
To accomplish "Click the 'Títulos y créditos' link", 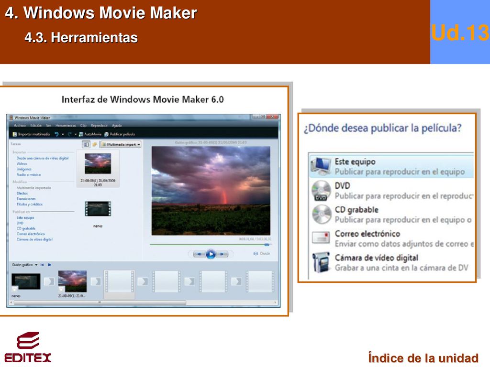I will tap(30, 205).
